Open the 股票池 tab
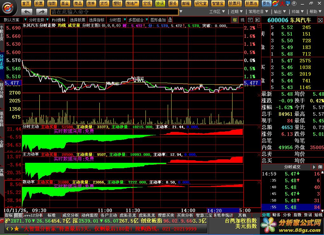The width and height of the screenshot is (324, 235). tap(251, 3)
